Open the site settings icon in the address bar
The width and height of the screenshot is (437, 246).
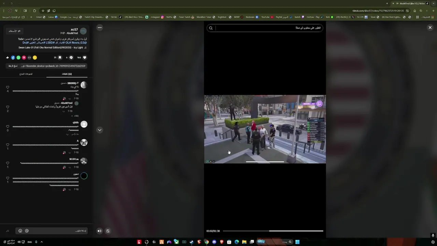(408, 11)
